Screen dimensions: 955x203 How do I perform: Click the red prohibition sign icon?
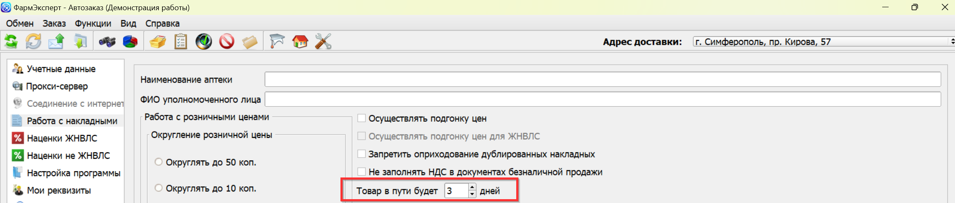point(227,42)
